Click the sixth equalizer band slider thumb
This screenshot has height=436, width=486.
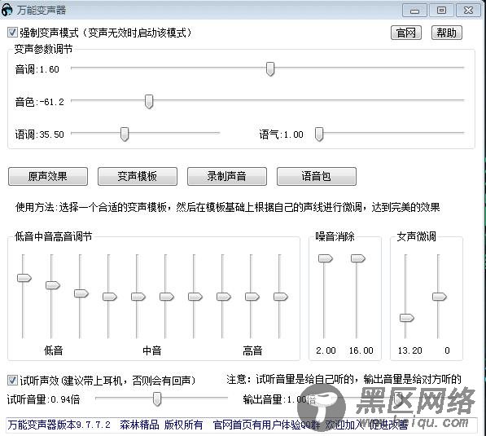point(167,297)
